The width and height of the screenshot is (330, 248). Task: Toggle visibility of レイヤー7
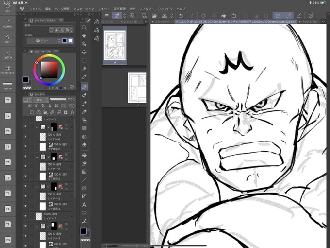point(25,216)
